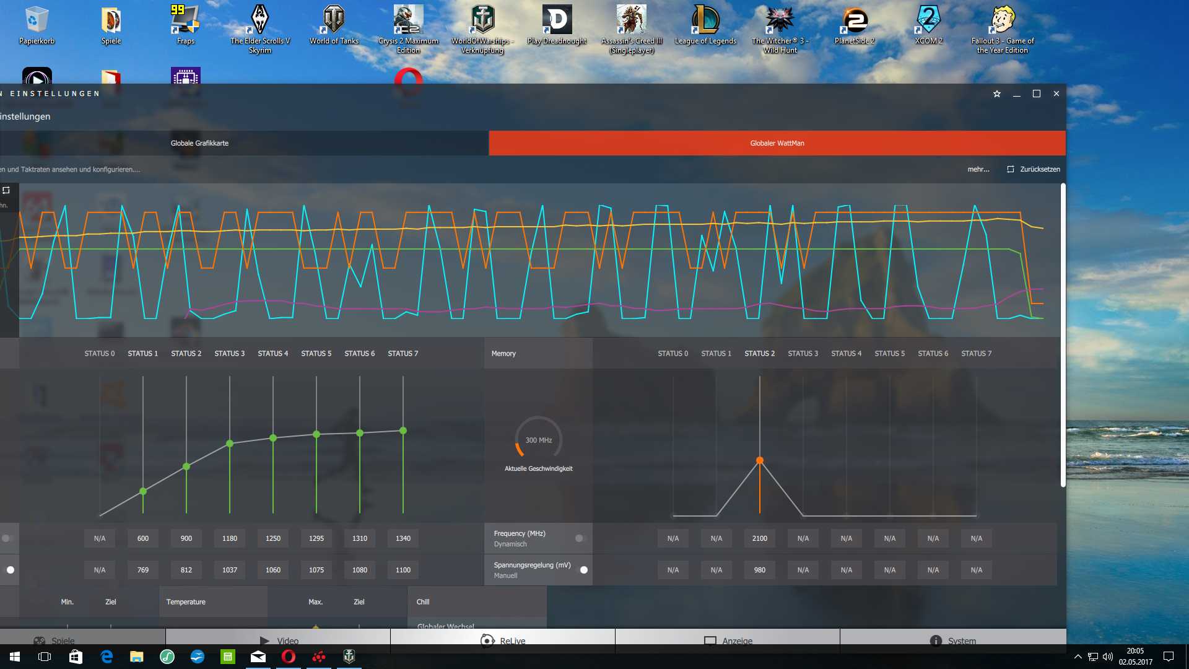The height and width of the screenshot is (669, 1189).
Task: Toggle memory Frequency (MHz) Dynamisch switch
Action: [580, 538]
